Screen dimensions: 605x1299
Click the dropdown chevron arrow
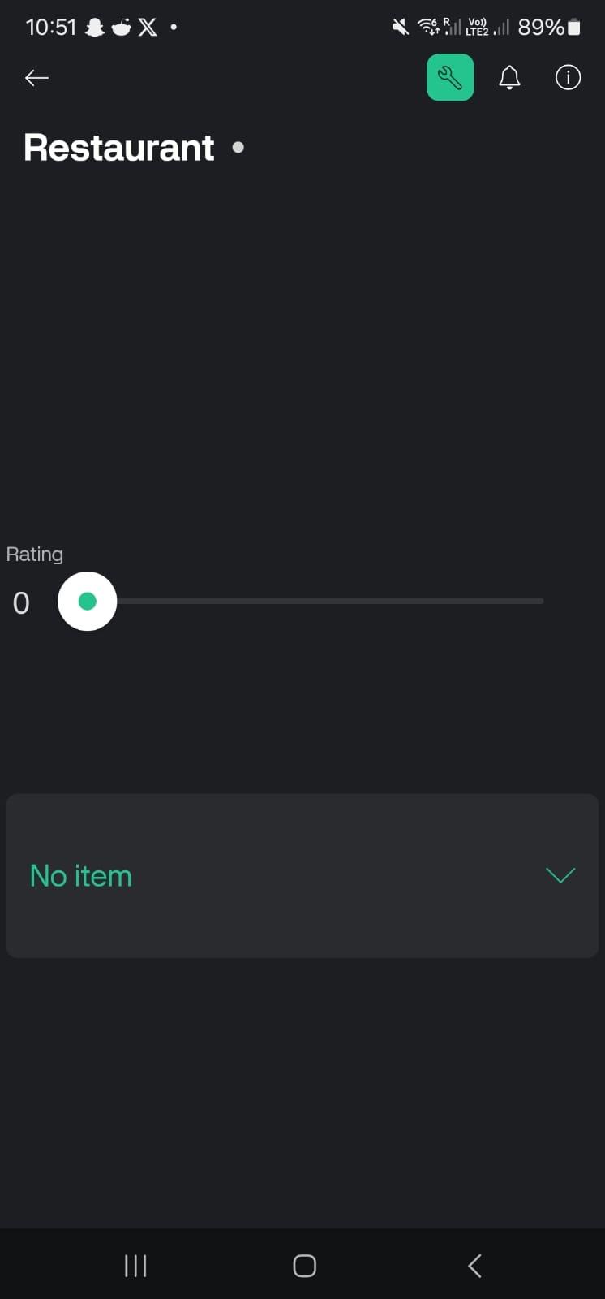pos(560,875)
